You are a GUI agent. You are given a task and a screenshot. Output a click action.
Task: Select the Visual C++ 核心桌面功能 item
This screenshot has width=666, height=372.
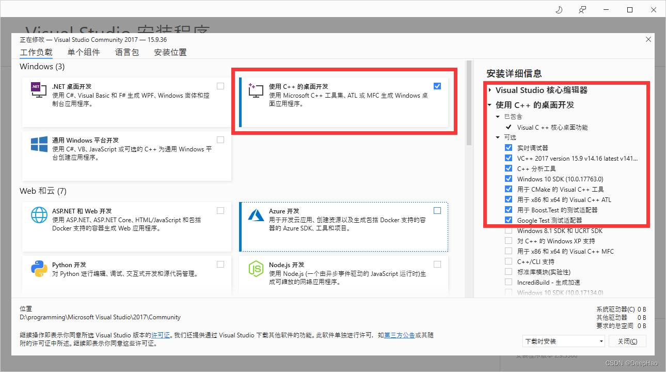[x=552, y=127]
